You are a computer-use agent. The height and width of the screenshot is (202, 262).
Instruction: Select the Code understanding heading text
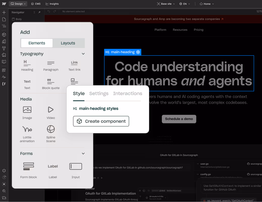coord(179,73)
